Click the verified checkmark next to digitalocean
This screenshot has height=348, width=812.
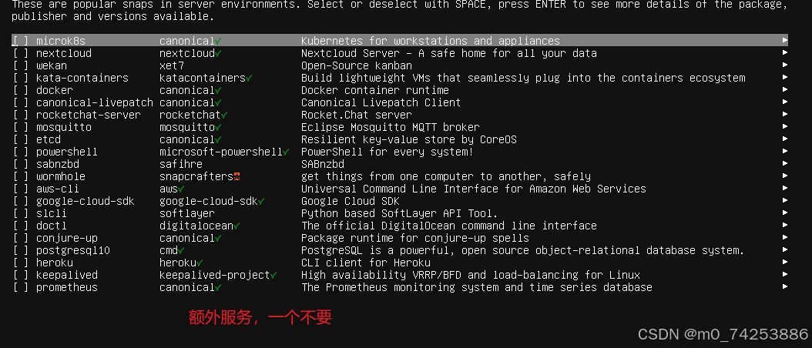click(x=237, y=226)
